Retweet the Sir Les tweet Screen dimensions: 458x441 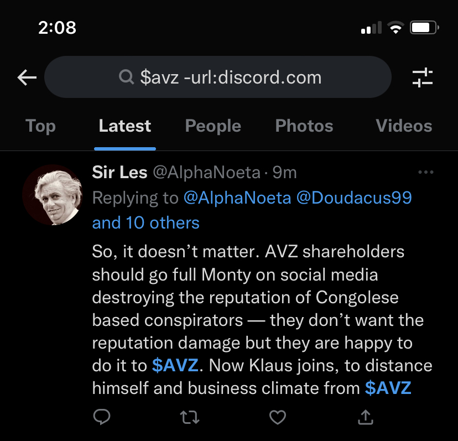click(190, 416)
